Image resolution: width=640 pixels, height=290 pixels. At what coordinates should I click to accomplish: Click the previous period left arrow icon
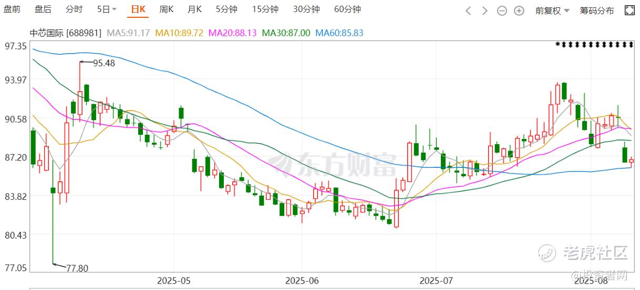pyautogui.click(x=469, y=10)
